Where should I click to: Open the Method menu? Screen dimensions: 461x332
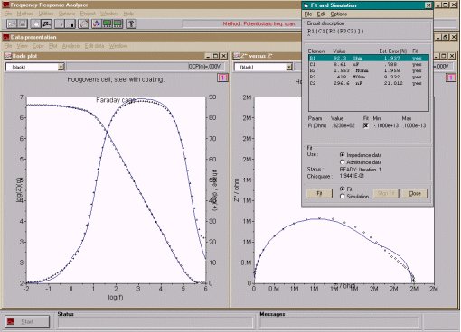point(25,14)
